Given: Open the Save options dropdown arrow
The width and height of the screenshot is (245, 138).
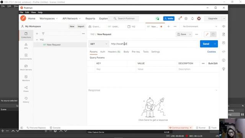Looking at the screenshot, I should [190, 34].
